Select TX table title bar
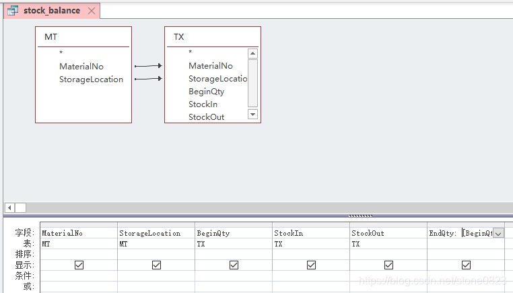513x293 pixels. [213, 36]
